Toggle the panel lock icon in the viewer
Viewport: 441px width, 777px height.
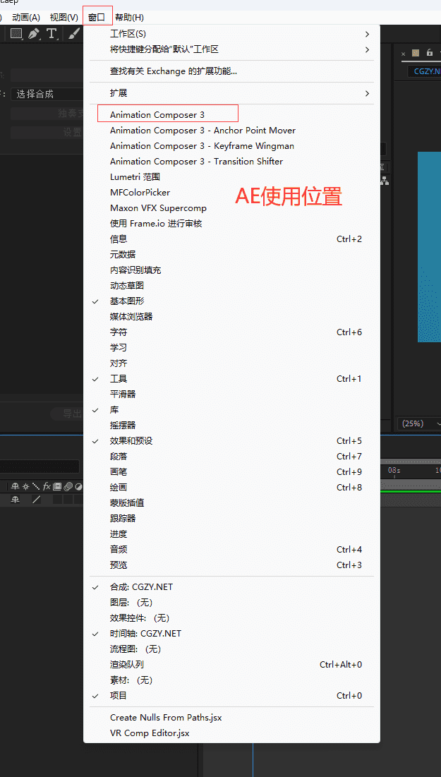coord(429,53)
